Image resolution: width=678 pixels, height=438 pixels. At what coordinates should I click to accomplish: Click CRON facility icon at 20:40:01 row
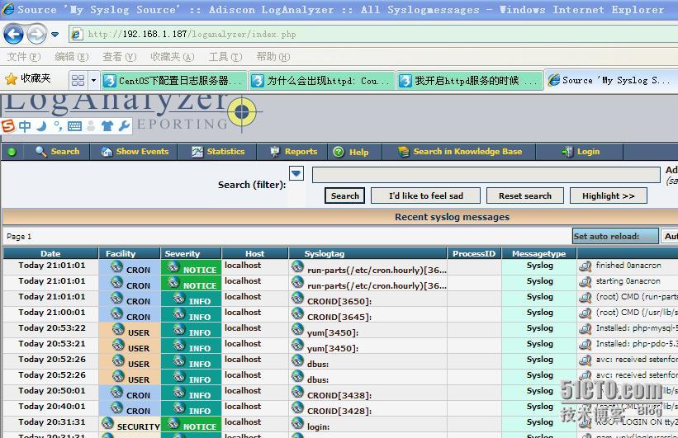(116, 407)
